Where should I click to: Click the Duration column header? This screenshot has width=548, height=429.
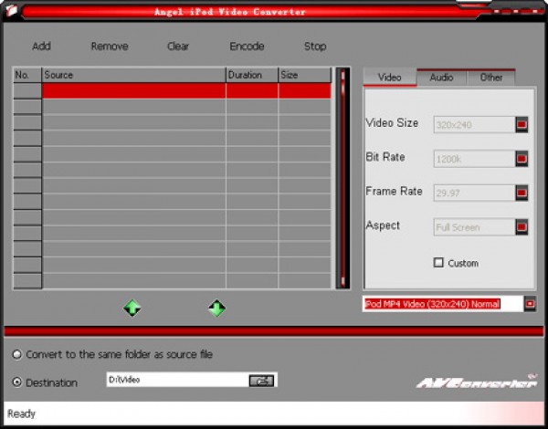click(252, 75)
